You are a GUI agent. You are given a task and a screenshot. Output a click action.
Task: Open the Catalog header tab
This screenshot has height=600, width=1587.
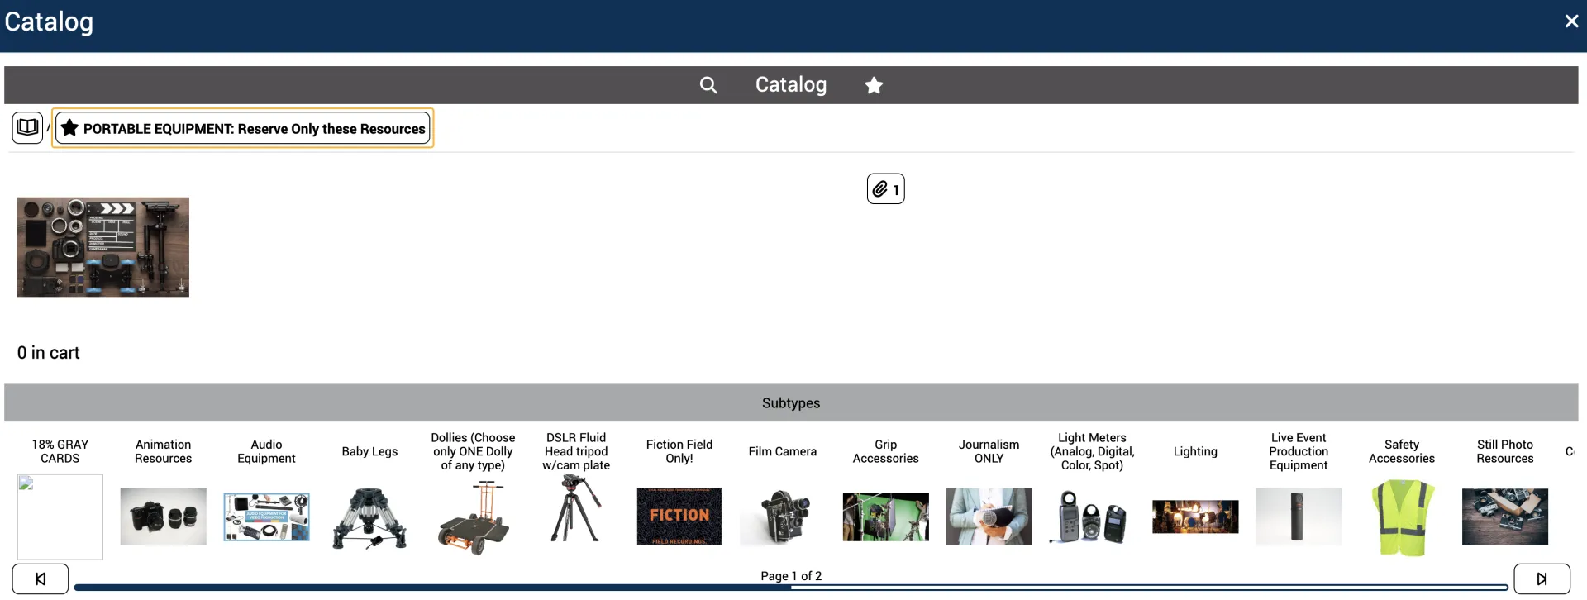[x=790, y=85]
